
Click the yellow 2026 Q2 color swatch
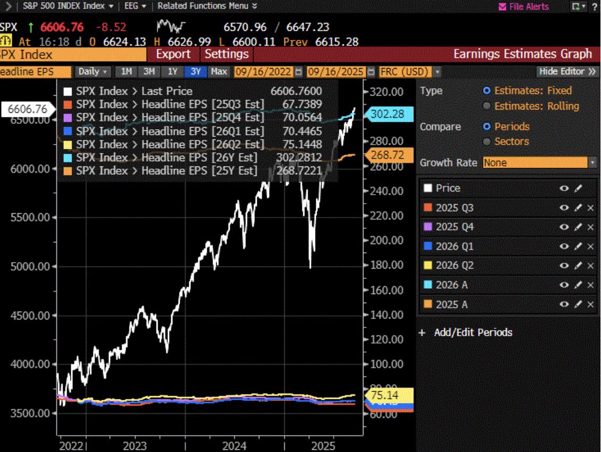coord(427,266)
